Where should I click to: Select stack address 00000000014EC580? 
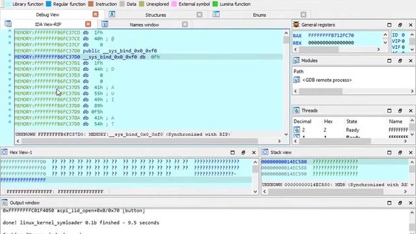coord(284,162)
